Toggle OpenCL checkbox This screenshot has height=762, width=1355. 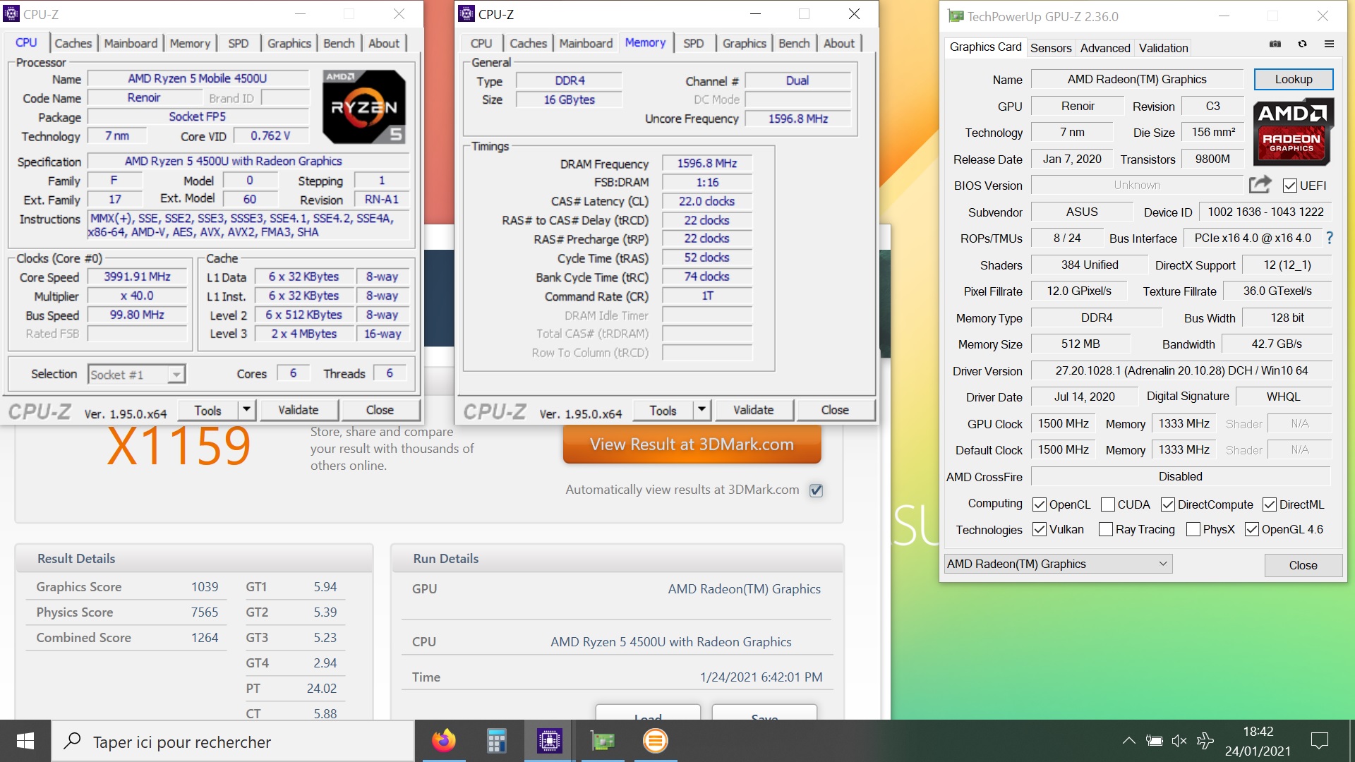[1039, 504]
